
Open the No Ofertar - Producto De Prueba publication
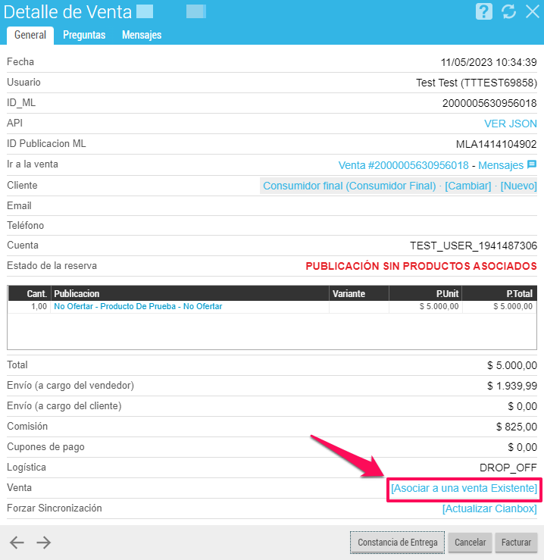[138, 306]
